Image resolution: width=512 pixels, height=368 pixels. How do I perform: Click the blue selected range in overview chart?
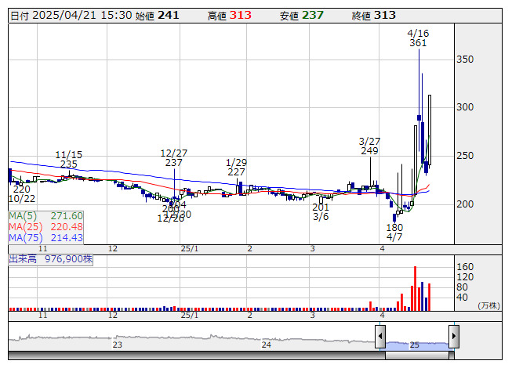point(417,345)
